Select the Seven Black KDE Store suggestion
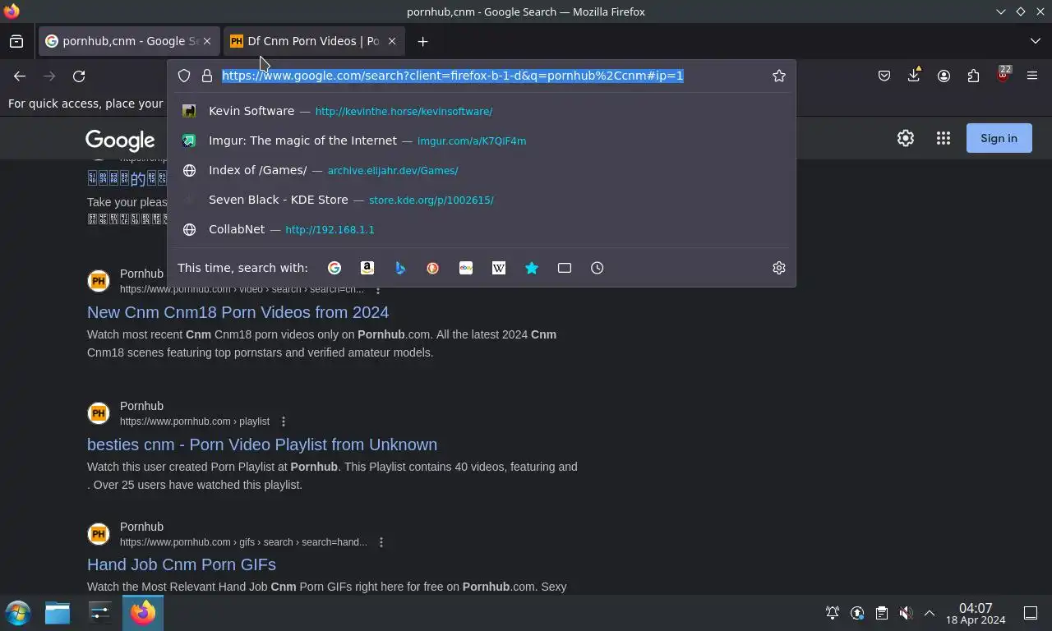The width and height of the screenshot is (1052, 631). point(482,200)
